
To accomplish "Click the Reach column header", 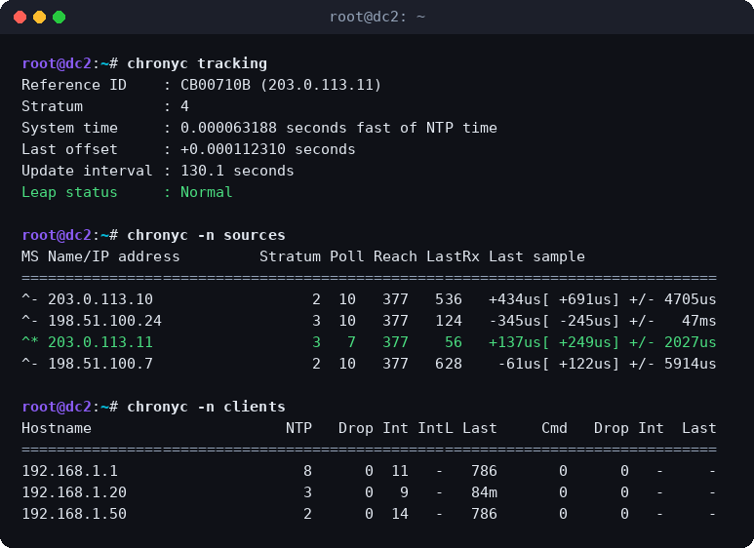I will (395, 256).
